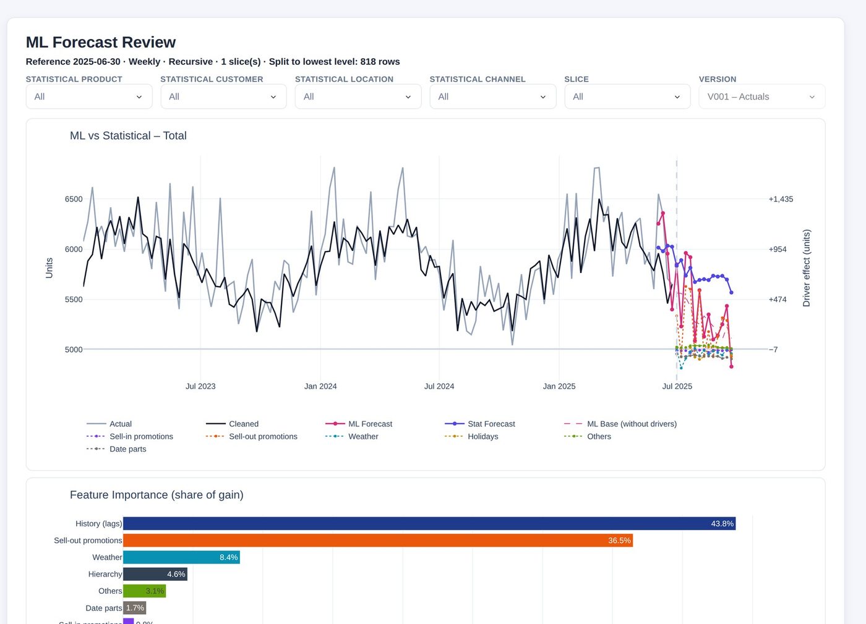Select the Hierarchy 4.6% bar
The height and width of the screenshot is (624, 866).
pyautogui.click(x=155, y=574)
